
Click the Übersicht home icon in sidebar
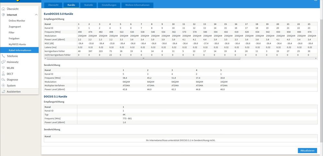click(x=3, y=9)
